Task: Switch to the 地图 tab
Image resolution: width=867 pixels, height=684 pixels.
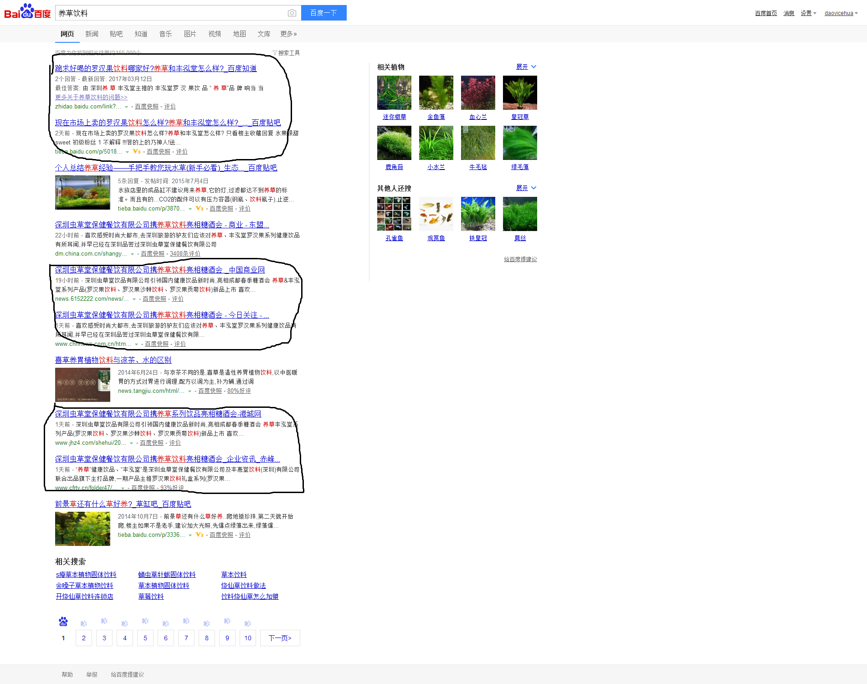Action: 239,34
